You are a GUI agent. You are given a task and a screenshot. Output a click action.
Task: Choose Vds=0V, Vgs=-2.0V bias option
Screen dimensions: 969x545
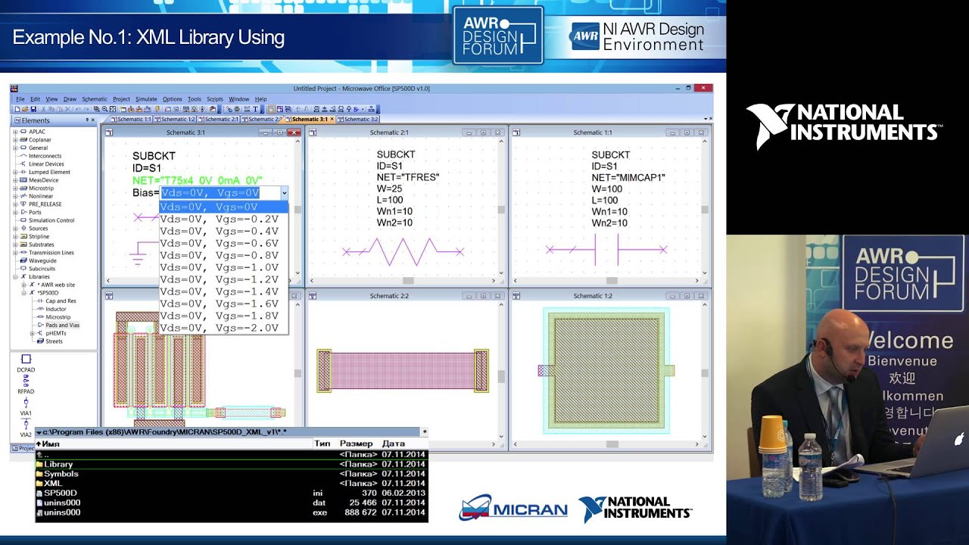[223, 328]
